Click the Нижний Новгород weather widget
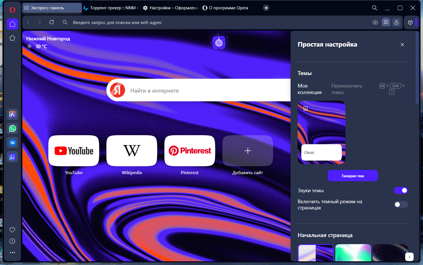This screenshot has height=265, width=423. click(48, 42)
